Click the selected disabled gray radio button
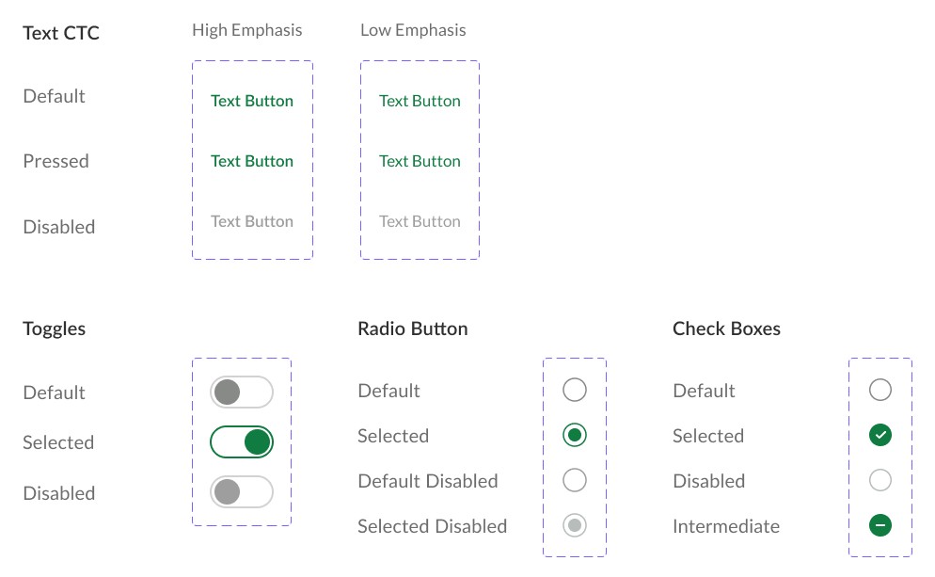 tap(574, 525)
